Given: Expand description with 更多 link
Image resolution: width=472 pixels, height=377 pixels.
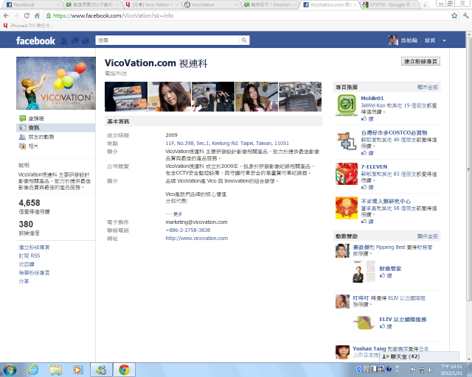Looking at the screenshot, I should coord(178,214).
